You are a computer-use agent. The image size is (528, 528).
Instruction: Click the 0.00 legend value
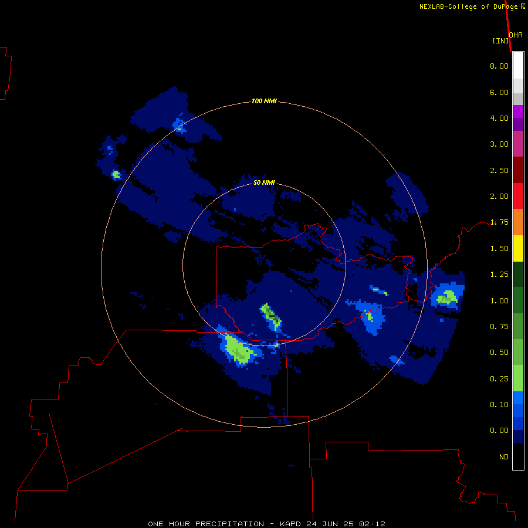[x=499, y=431]
